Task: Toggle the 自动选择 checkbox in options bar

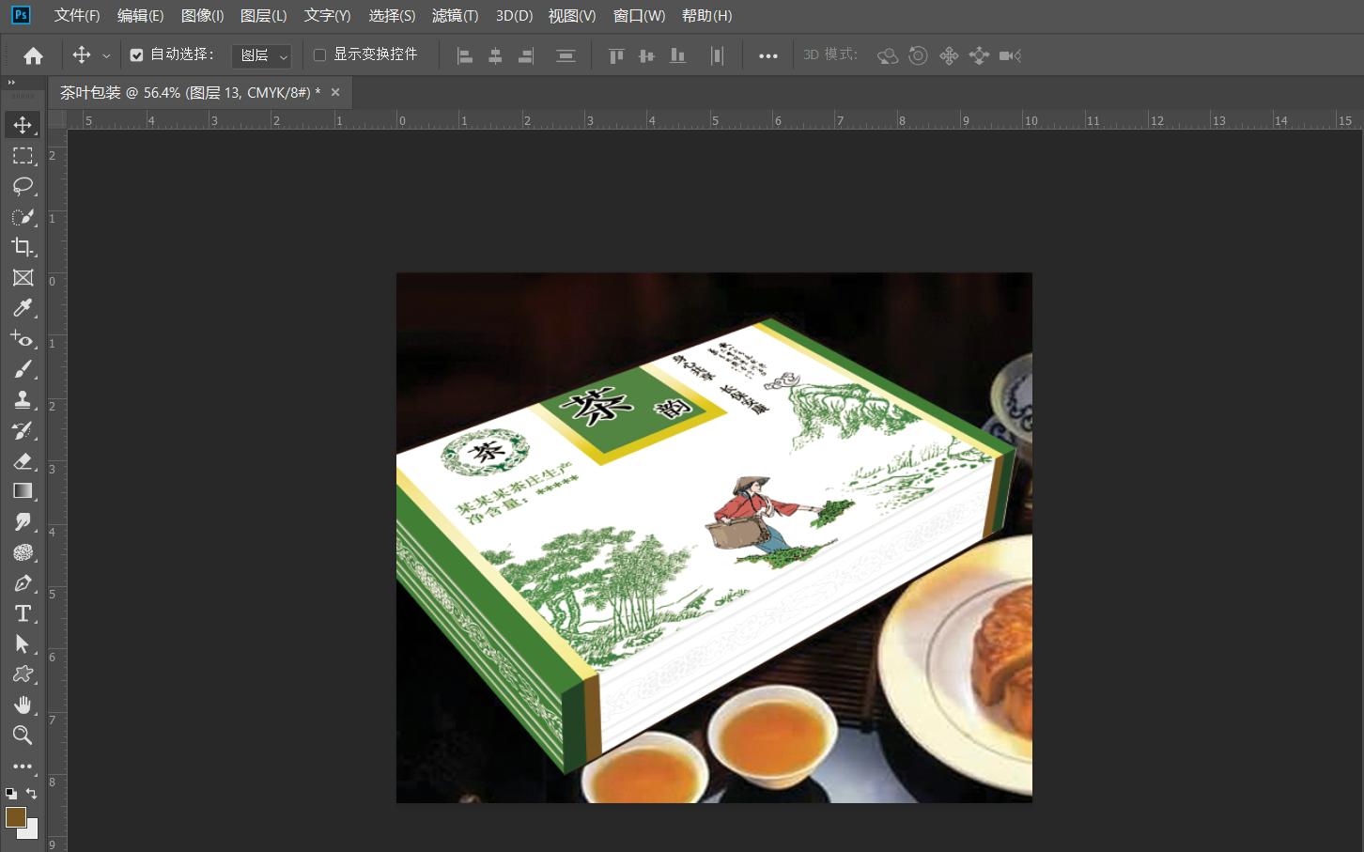Action: [134, 54]
